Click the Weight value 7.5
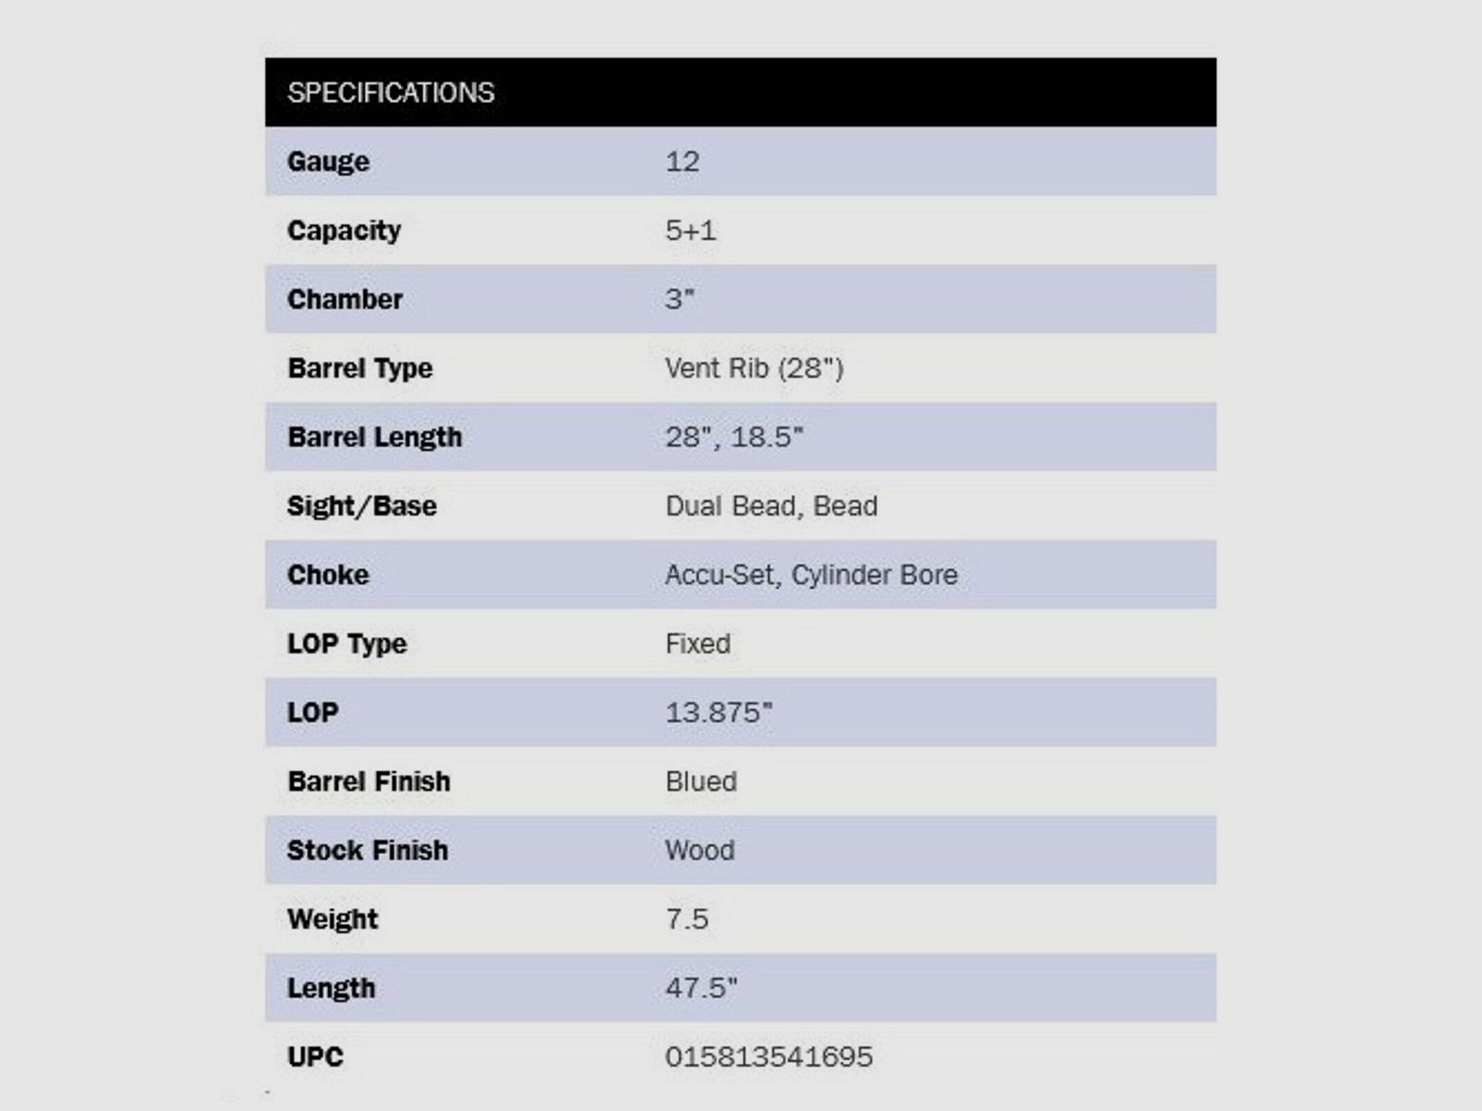The width and height of the screenshot is (1482, 1111). pos(686,919)
